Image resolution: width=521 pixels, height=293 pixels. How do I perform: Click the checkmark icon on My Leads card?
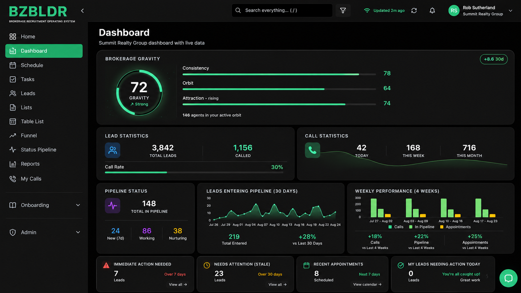tap(401, 265)
